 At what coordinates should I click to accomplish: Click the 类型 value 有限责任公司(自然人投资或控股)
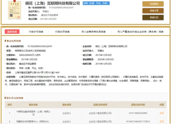pyautogui.click(x=30, y=51)
